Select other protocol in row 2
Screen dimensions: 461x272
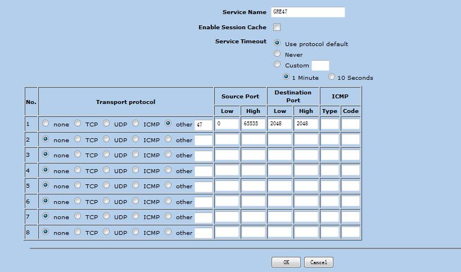click(x=168, y=139)
